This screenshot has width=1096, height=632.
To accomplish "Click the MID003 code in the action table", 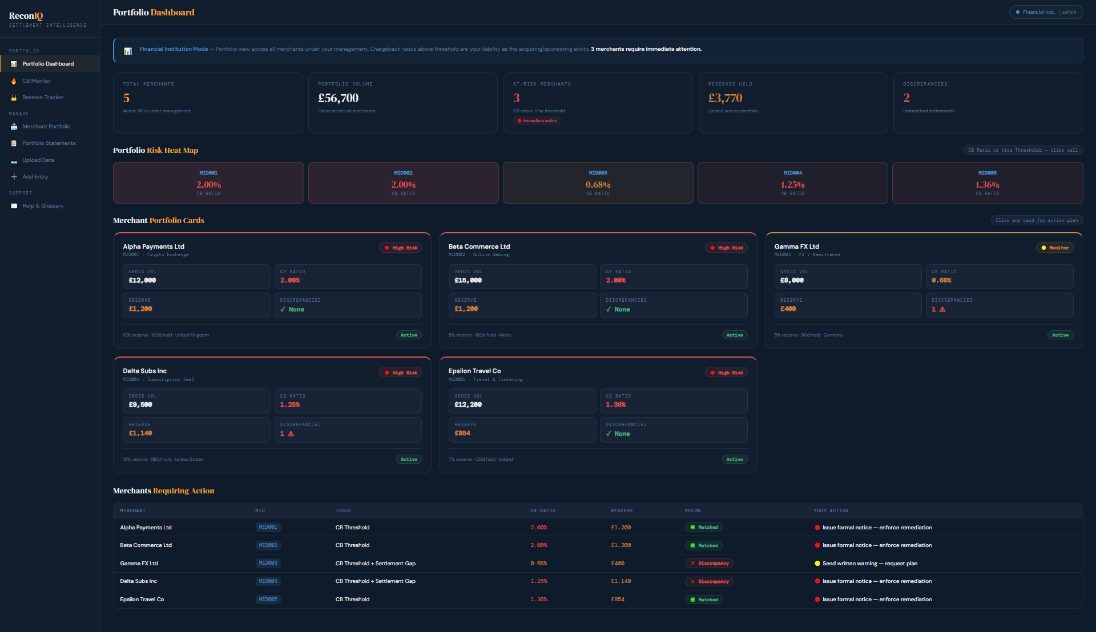I will point(268,563).
